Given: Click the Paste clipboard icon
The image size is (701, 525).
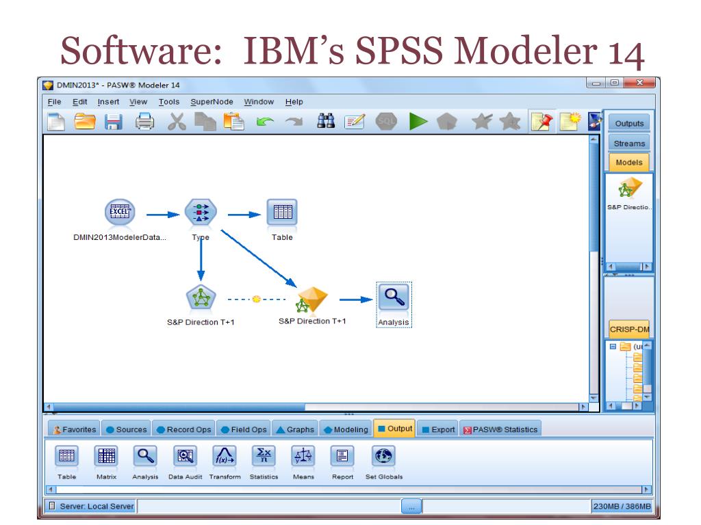Looking at the screenshot, I should pyautogui.click(x=234, y=122).
